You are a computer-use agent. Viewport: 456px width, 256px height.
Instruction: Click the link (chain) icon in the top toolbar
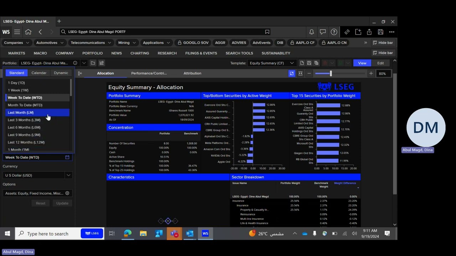click(x=347, y=32)
